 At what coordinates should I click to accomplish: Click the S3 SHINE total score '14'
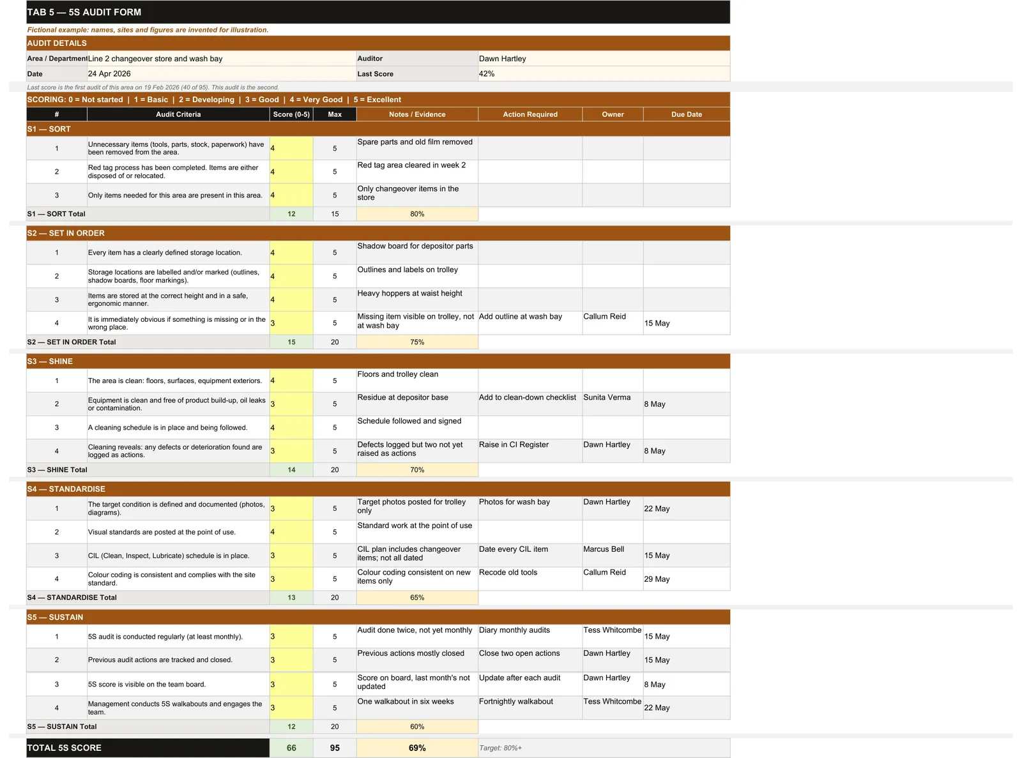pos(291,470)
